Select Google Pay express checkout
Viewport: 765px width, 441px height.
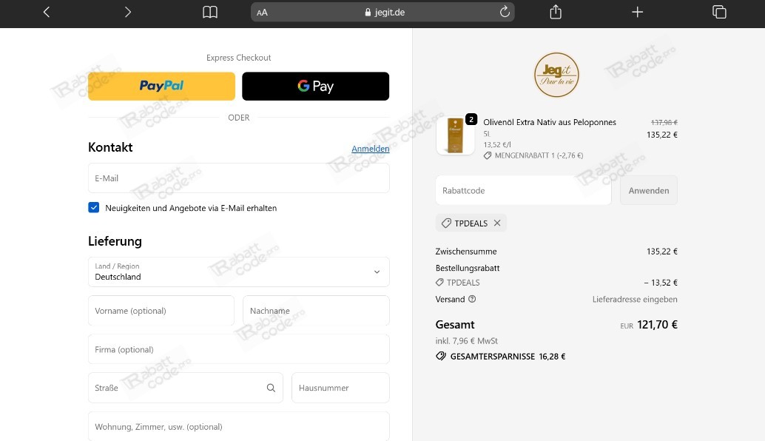point(315,86)
